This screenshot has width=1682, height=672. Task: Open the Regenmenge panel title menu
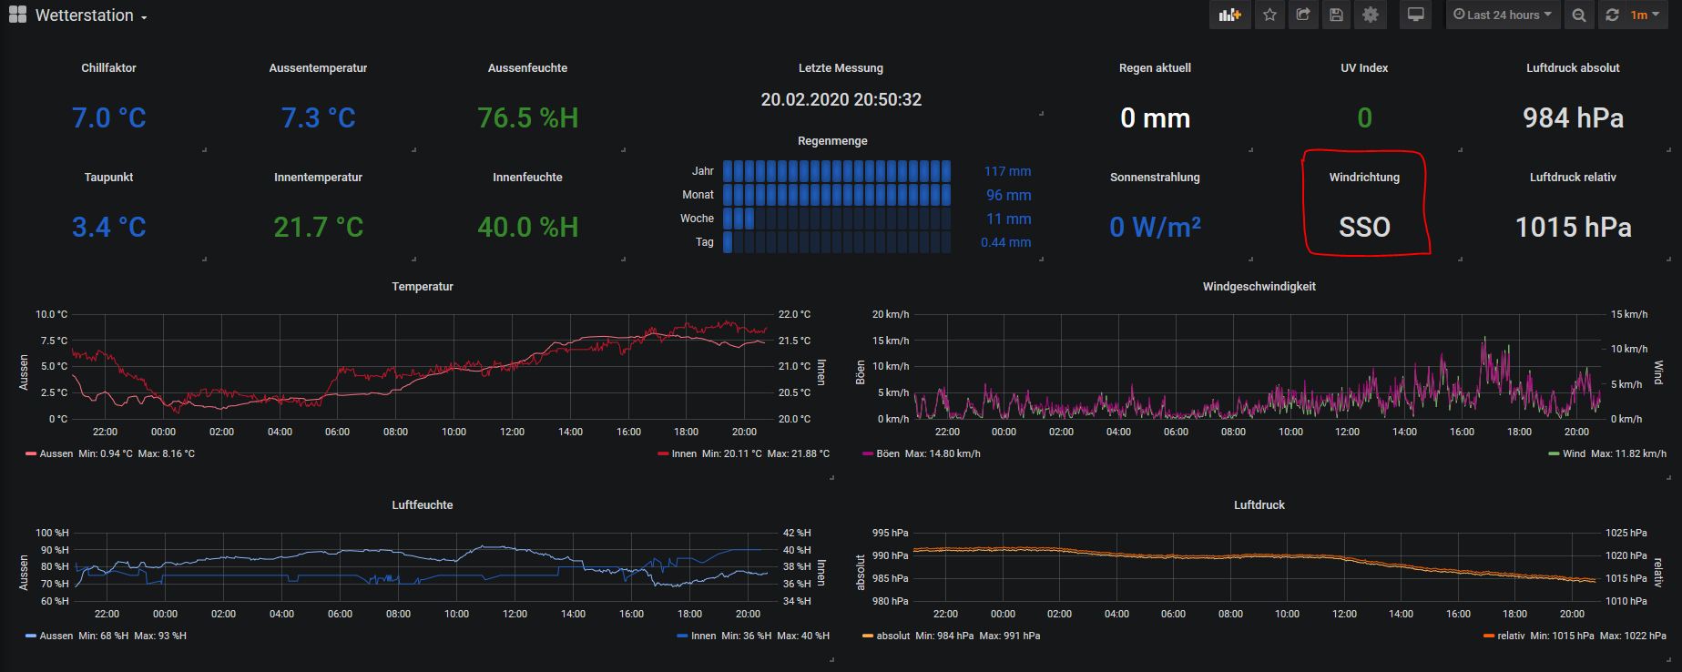tap(832, 141)
